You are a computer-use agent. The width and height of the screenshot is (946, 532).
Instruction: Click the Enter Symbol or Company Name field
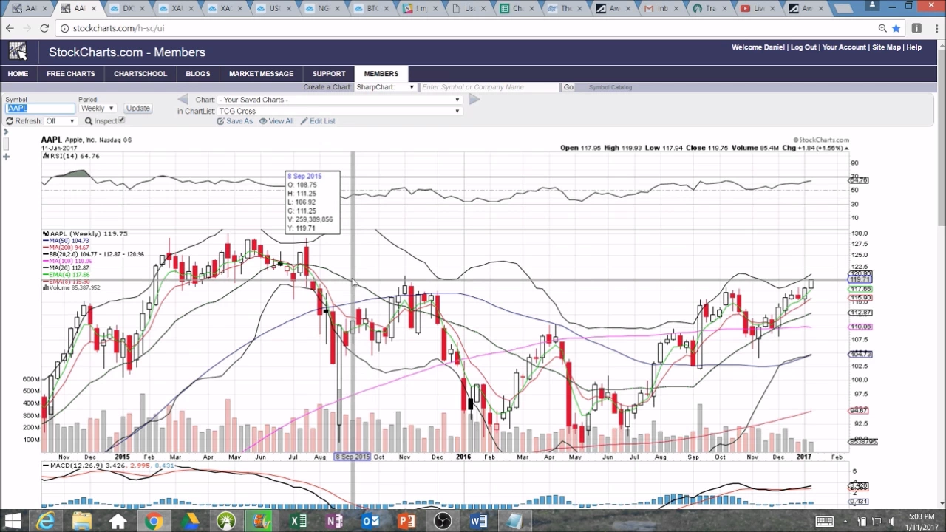[x=489, y=87]
